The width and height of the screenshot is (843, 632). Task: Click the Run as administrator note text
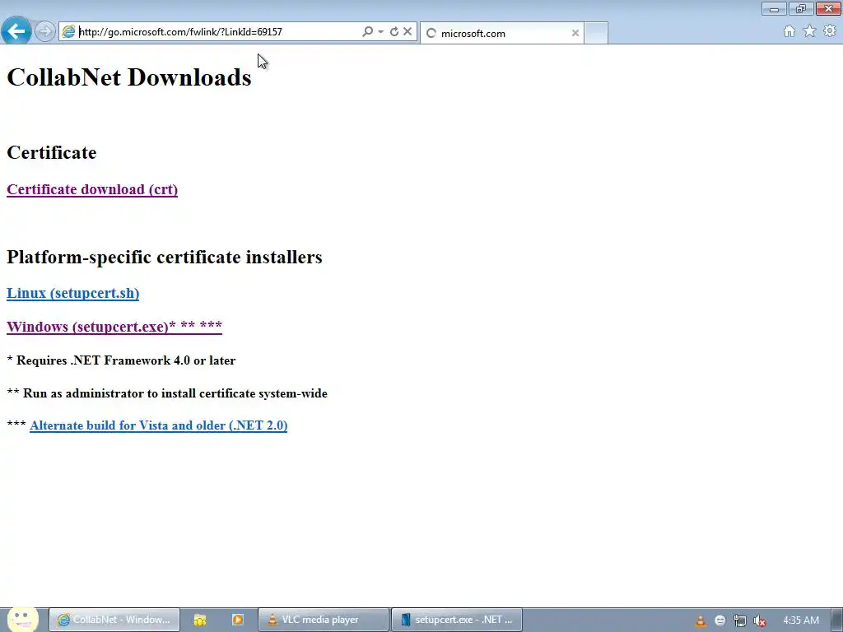167,393
